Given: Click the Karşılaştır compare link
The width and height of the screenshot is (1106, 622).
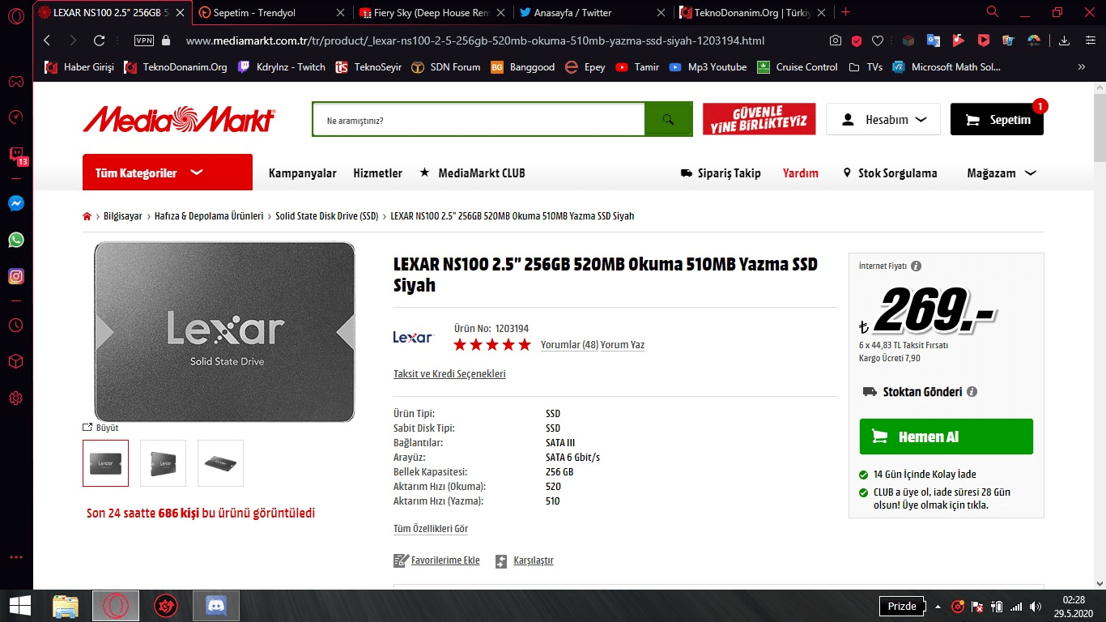Looking at the screenshot, I should pos(525,560).
